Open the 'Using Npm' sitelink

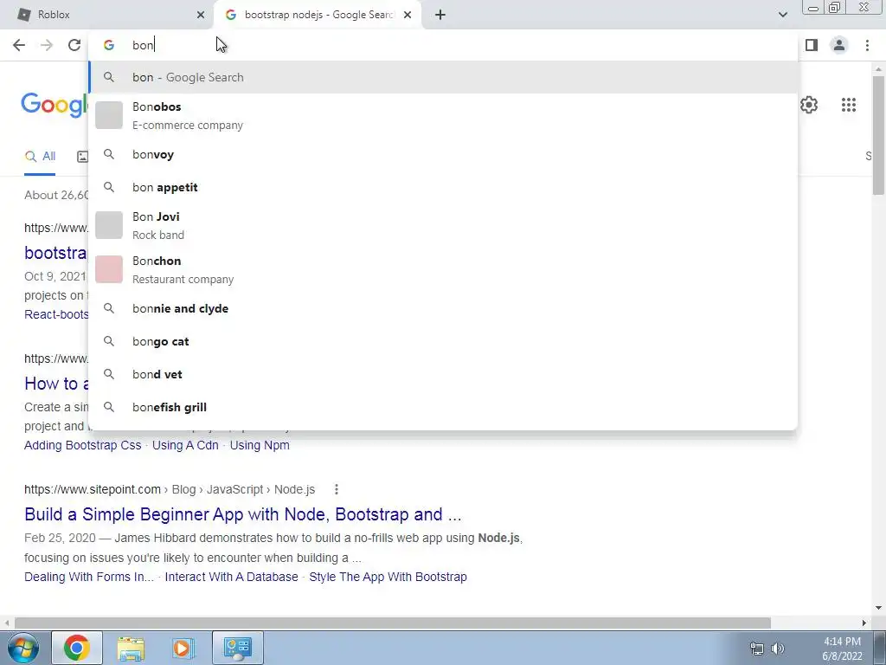tap(260, 445)
